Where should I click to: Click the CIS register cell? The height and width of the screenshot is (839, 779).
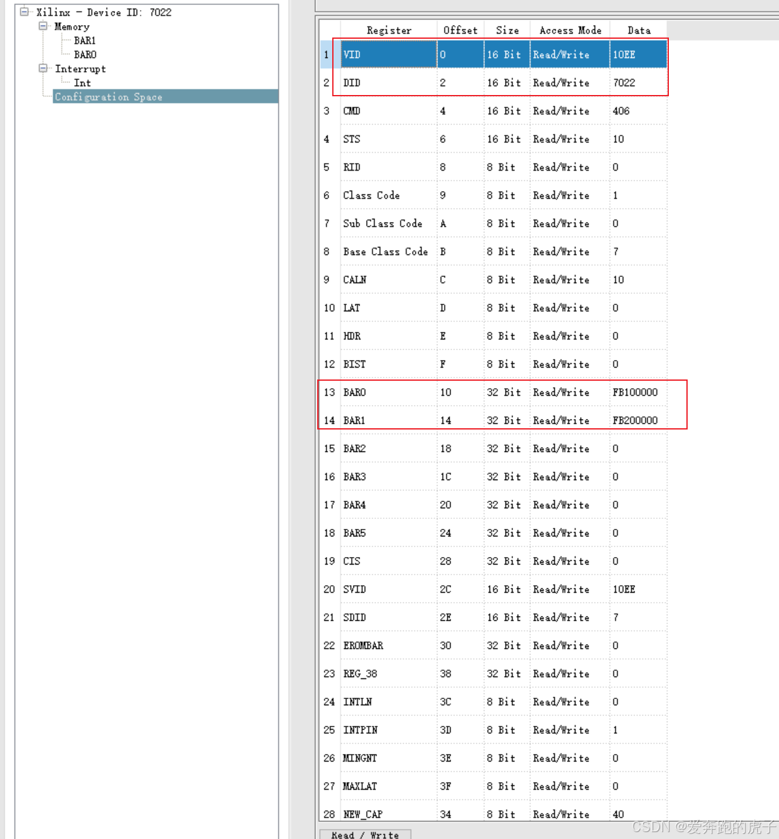pos(389,561)
